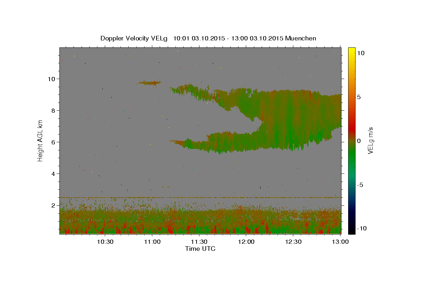Click the colorbar value 10 at the top

click(361, 53)
